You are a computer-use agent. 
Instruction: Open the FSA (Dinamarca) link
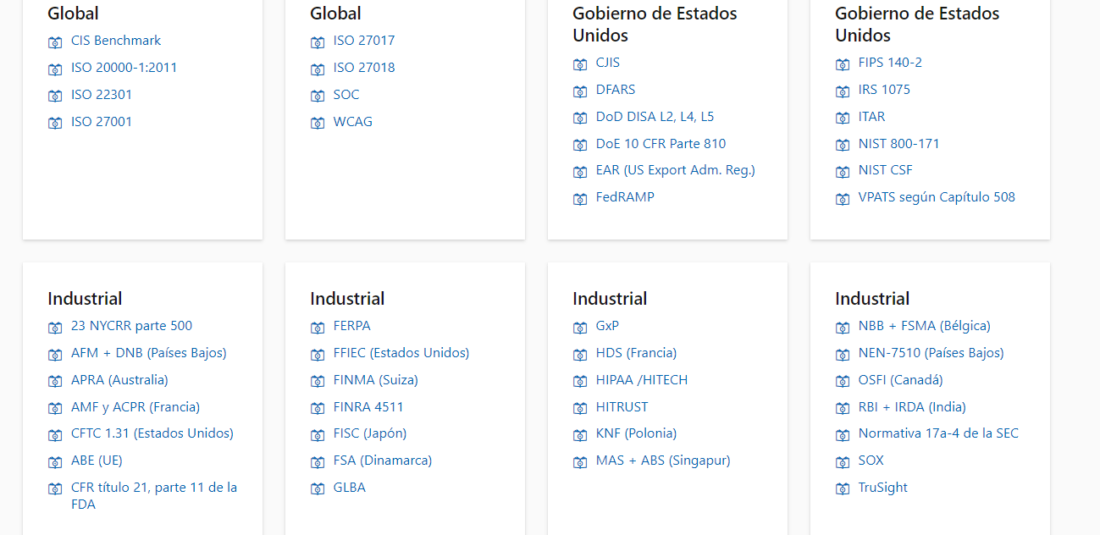[383, 461]
